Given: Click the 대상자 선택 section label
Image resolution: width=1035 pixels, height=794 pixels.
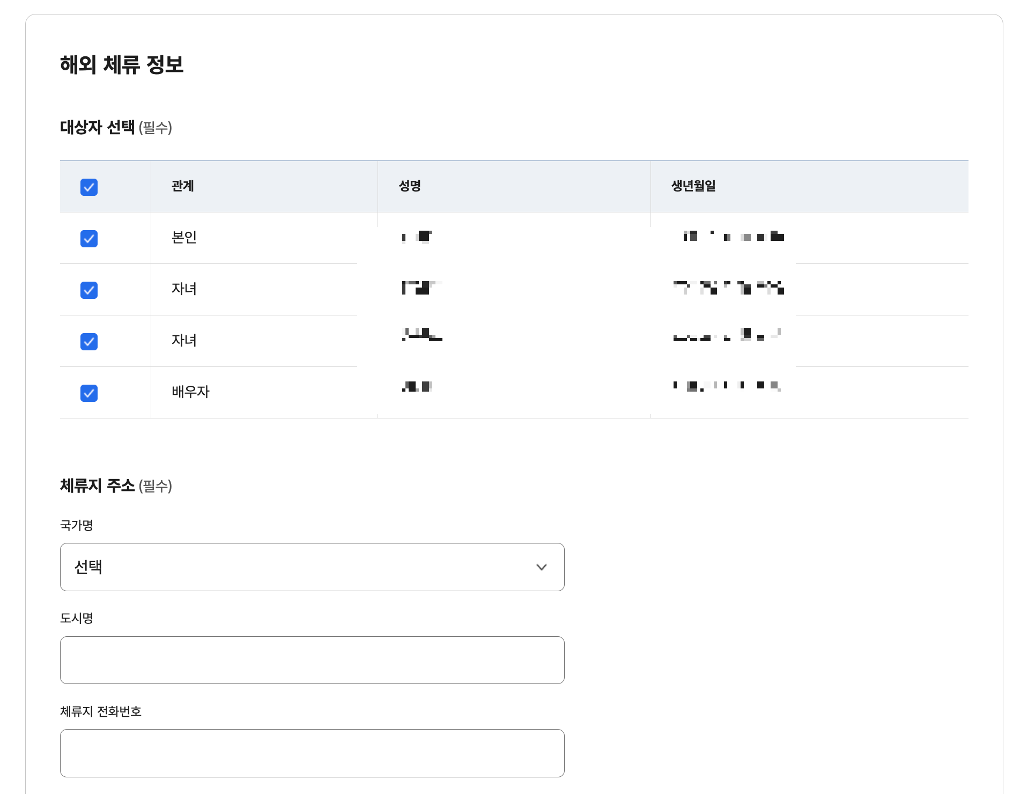Looking at the screenshot, I should click(98, 127).
